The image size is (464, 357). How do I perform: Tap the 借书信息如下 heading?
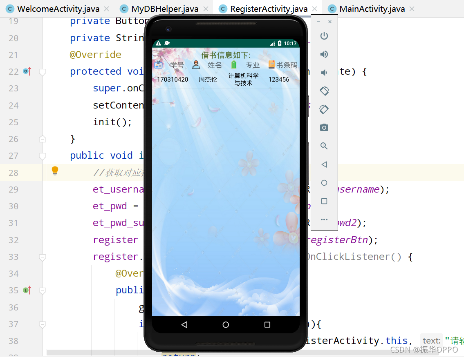pyautogui.click(x=226, y=55)
